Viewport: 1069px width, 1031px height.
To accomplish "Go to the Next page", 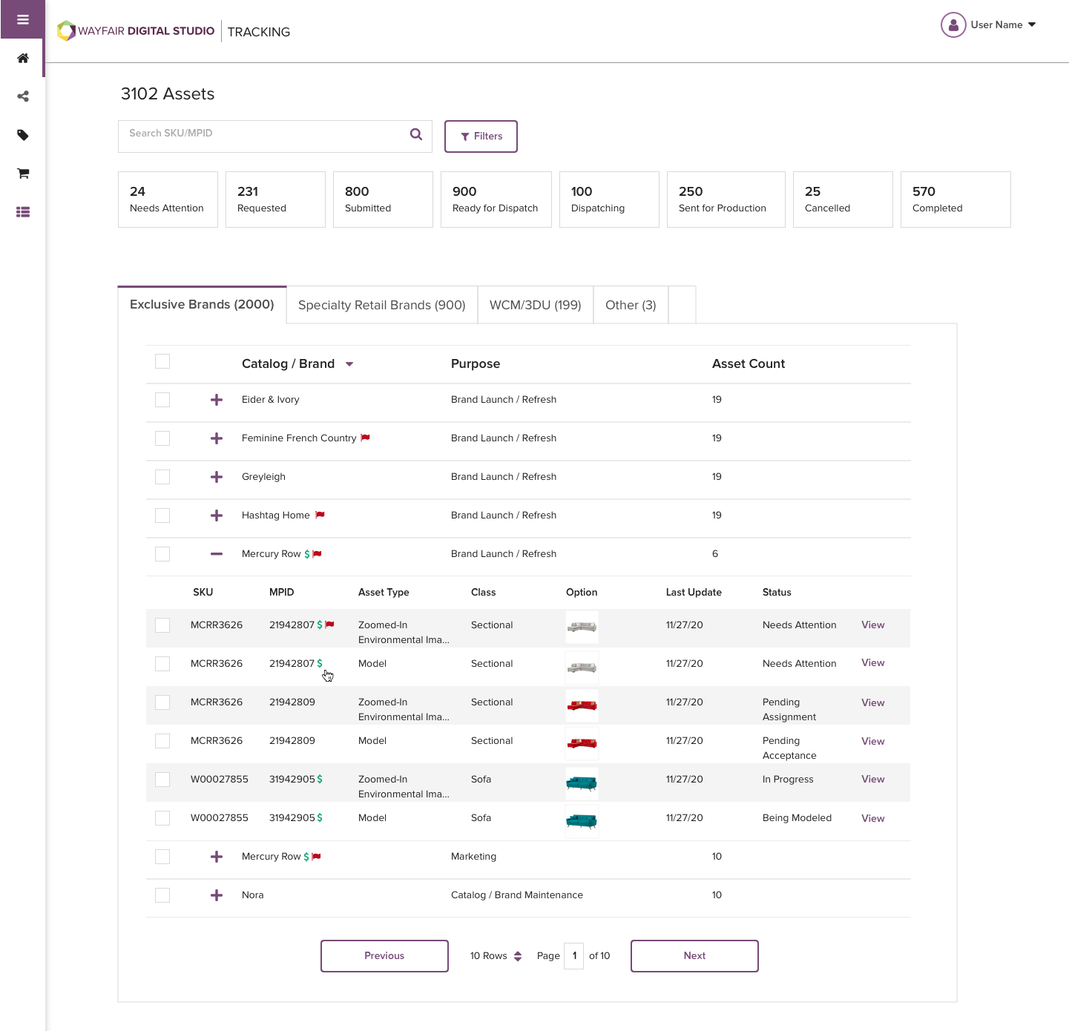I will (x=694, y=956).
